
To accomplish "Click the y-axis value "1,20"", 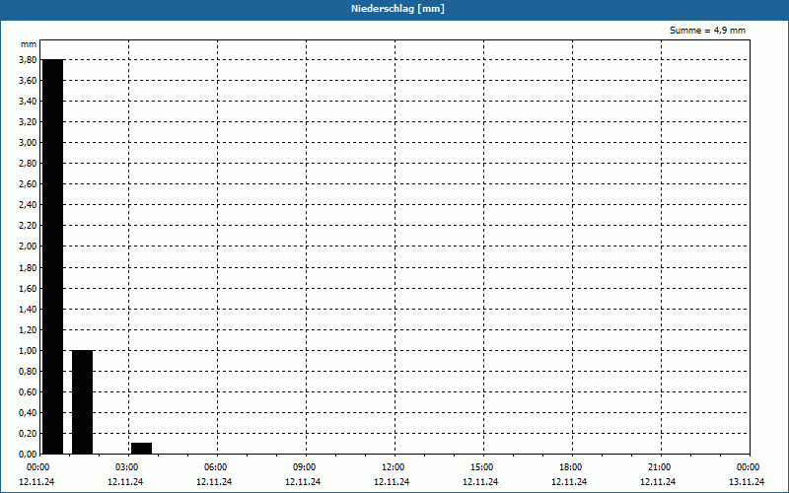I will pyautogui.click(x=28, y=330).
